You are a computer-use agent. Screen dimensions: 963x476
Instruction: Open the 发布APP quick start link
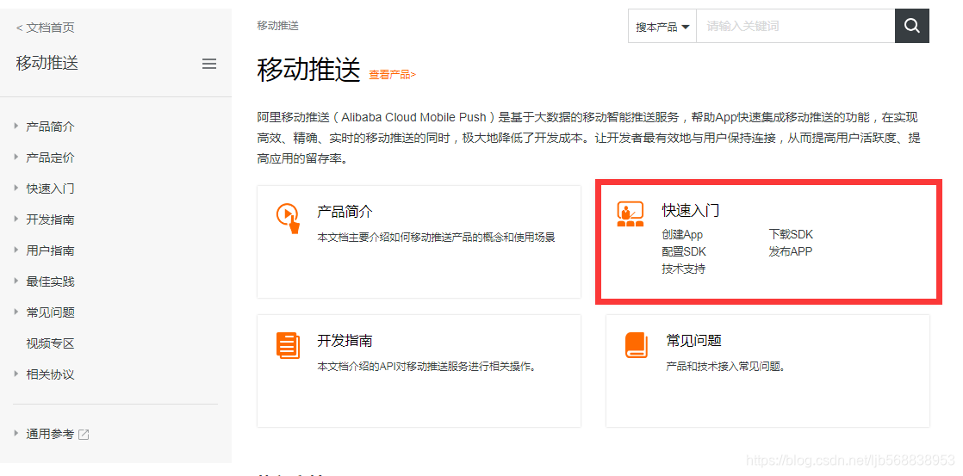pyautogui.click(x=791, y=251)
